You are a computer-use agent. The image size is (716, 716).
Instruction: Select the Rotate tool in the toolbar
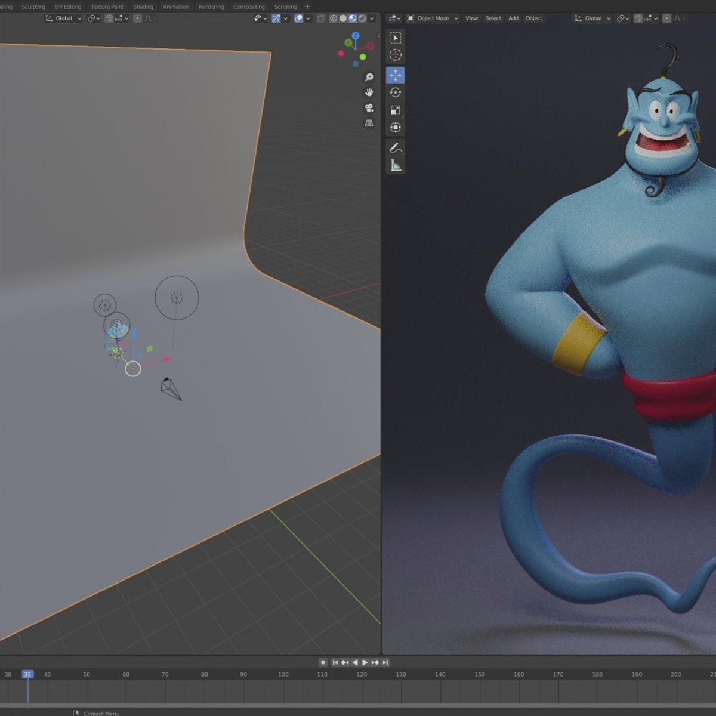pos(395,92)
